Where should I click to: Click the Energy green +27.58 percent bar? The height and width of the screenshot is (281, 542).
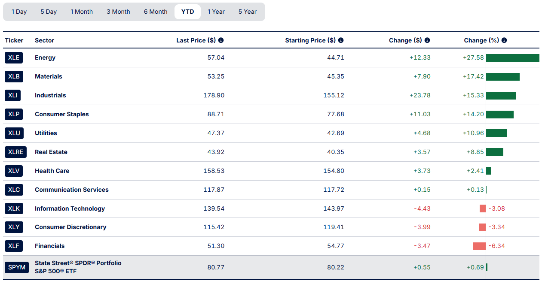(x=513, y=58)
